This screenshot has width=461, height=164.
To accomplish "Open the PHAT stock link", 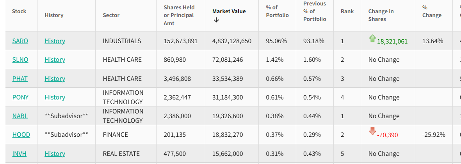I will [x=20, y=79].
